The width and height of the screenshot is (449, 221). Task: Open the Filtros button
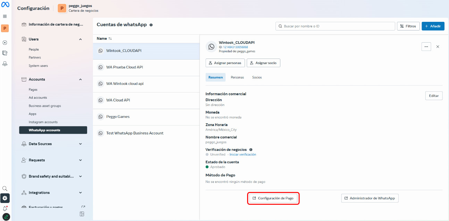click(x=408, y=26)
